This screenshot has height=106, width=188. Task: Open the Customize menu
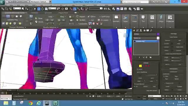click(89, 5)
